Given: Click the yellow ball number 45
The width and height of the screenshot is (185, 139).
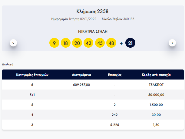Looking at the screenshot, I should tap(100, 43).
